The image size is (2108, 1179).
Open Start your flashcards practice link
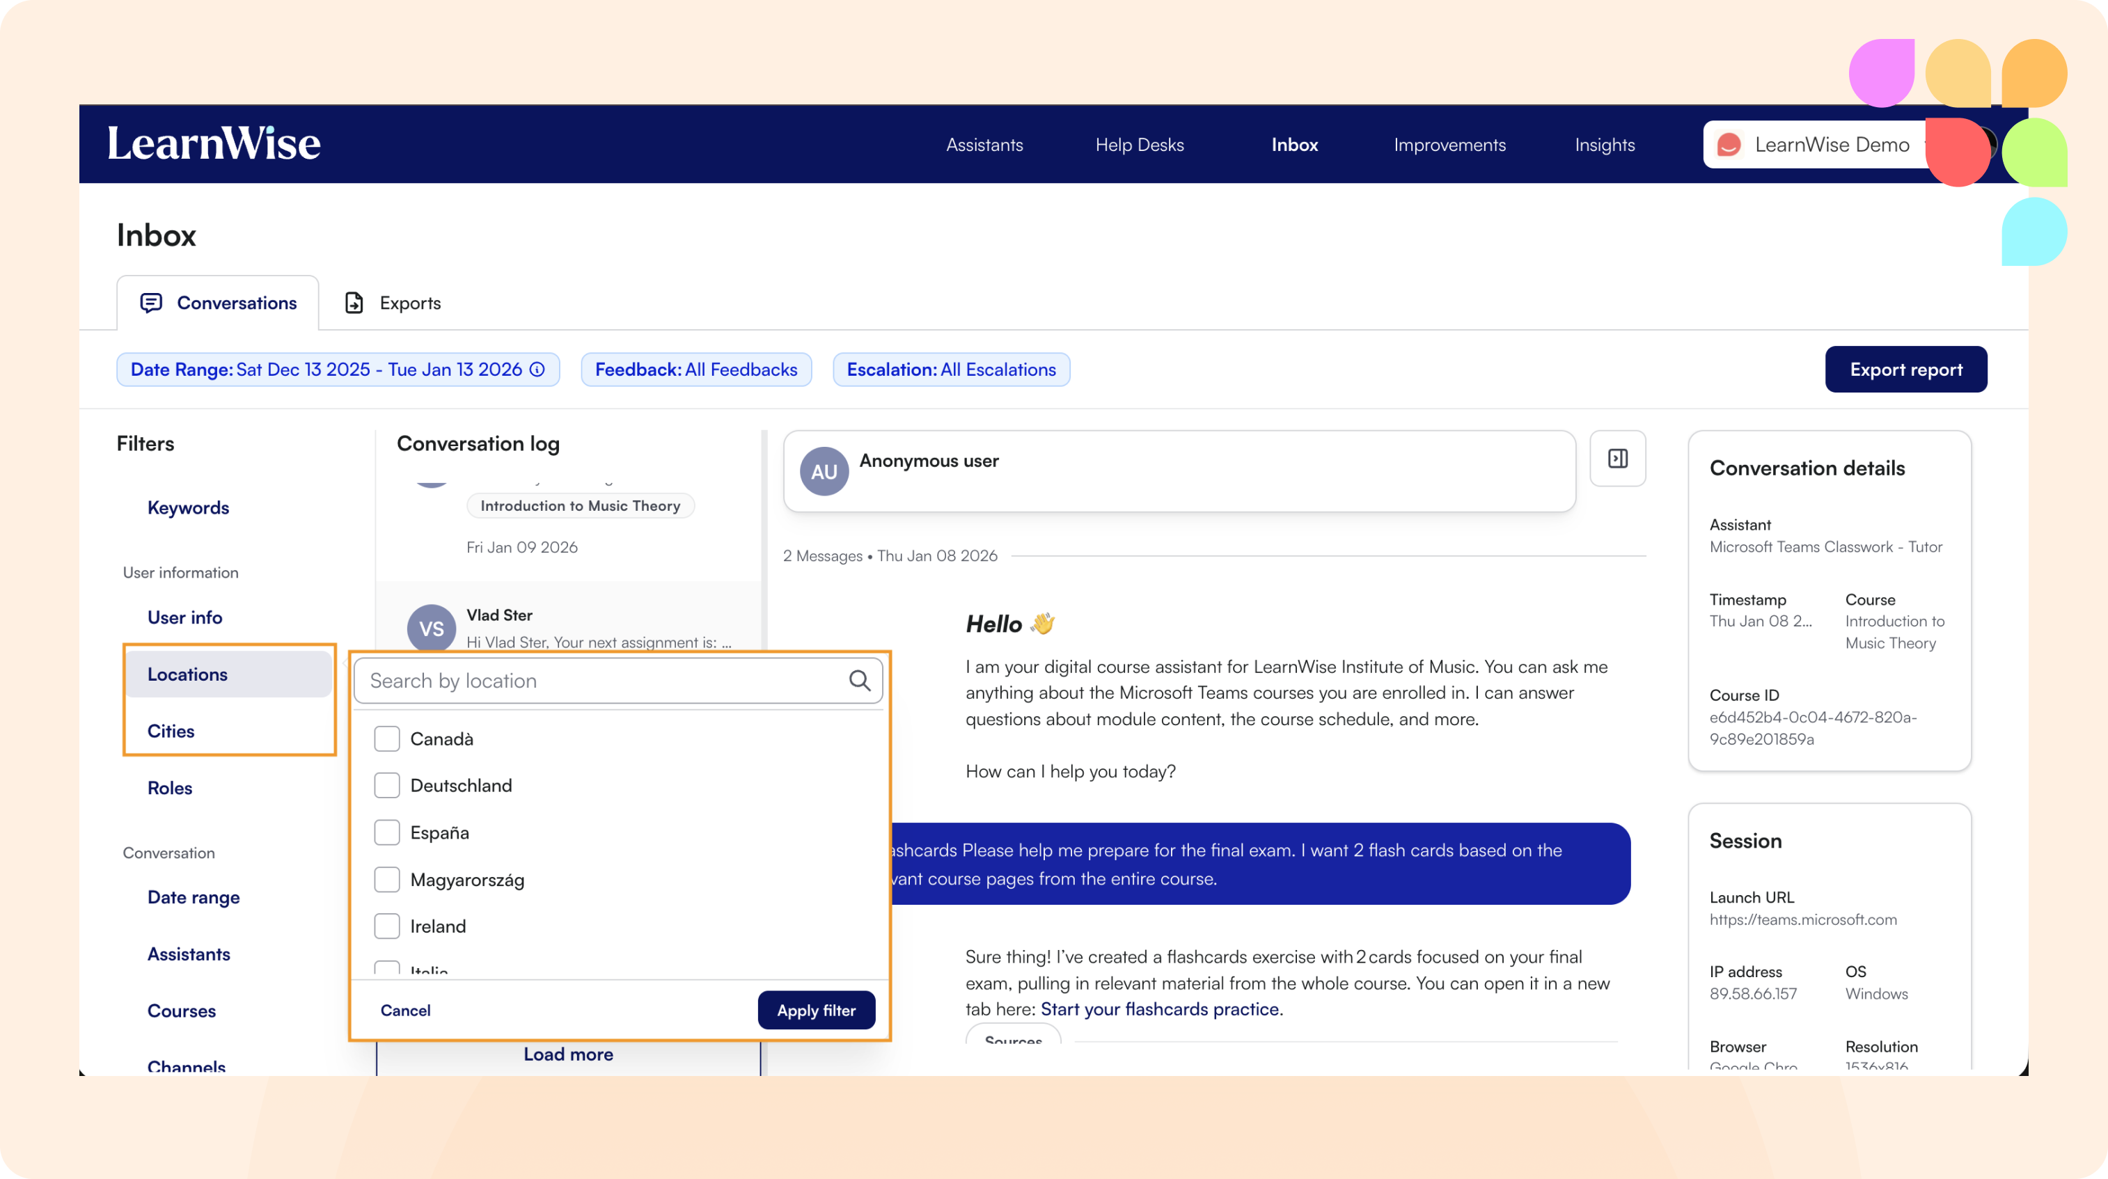(x=1160, y=1008)
